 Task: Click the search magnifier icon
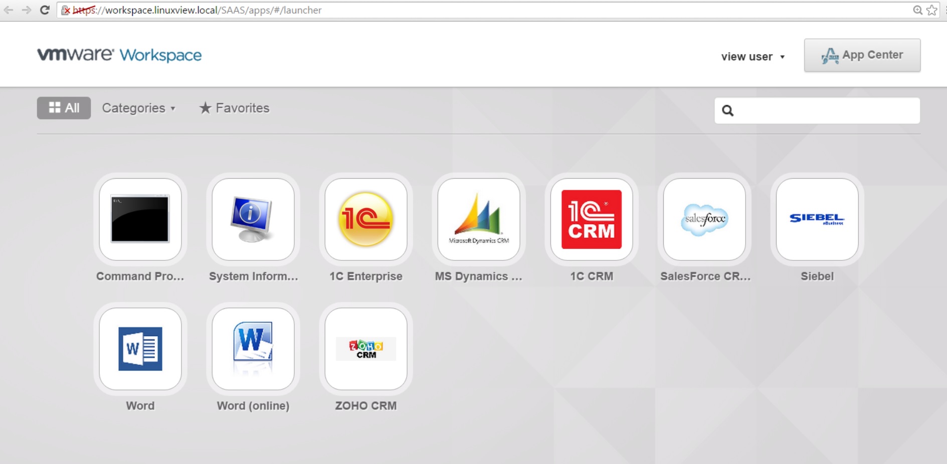pos(728,111)
